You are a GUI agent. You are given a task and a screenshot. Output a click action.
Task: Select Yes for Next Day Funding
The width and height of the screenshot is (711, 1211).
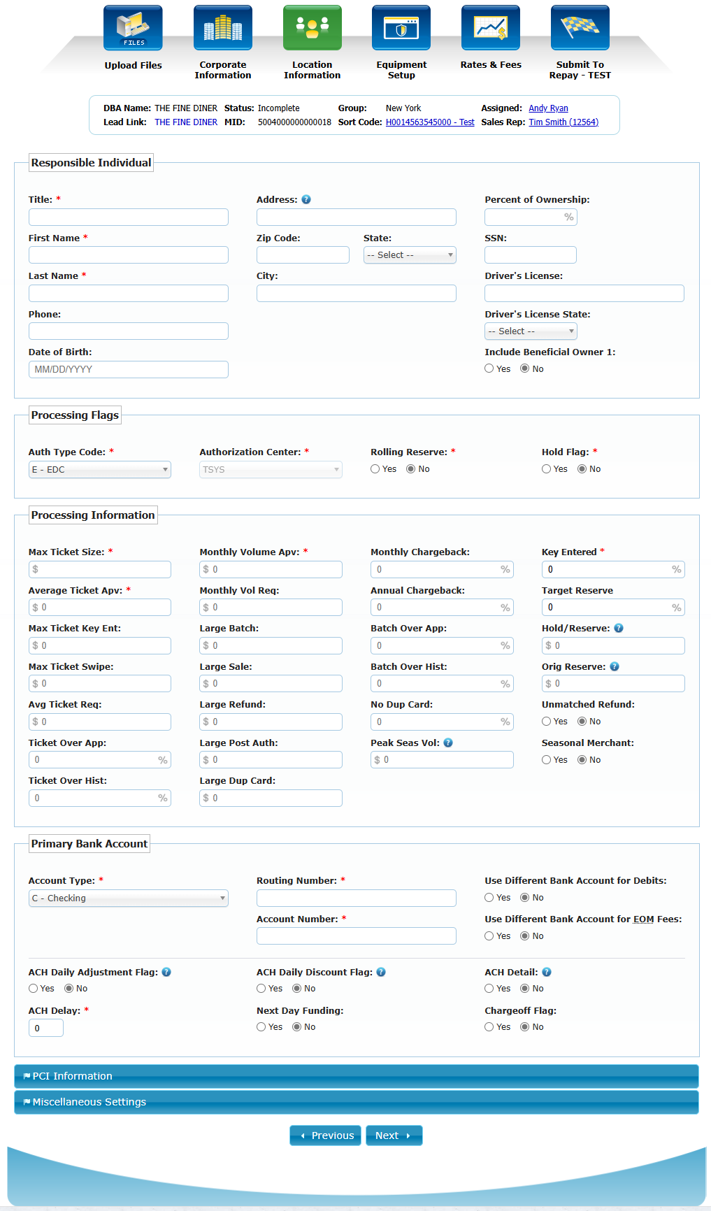pyautogui.click(x=261, y=1027)
